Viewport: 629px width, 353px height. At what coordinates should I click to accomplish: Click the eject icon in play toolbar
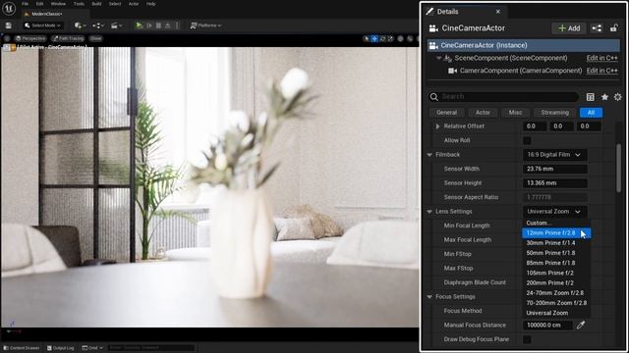point(168,25)
